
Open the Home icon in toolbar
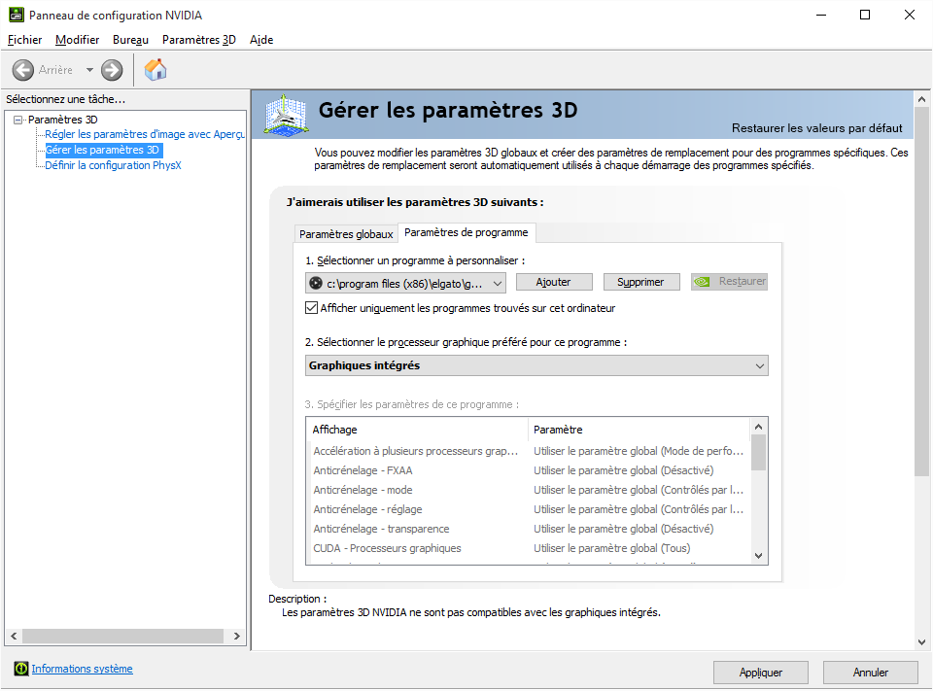(x=155, y=70)
